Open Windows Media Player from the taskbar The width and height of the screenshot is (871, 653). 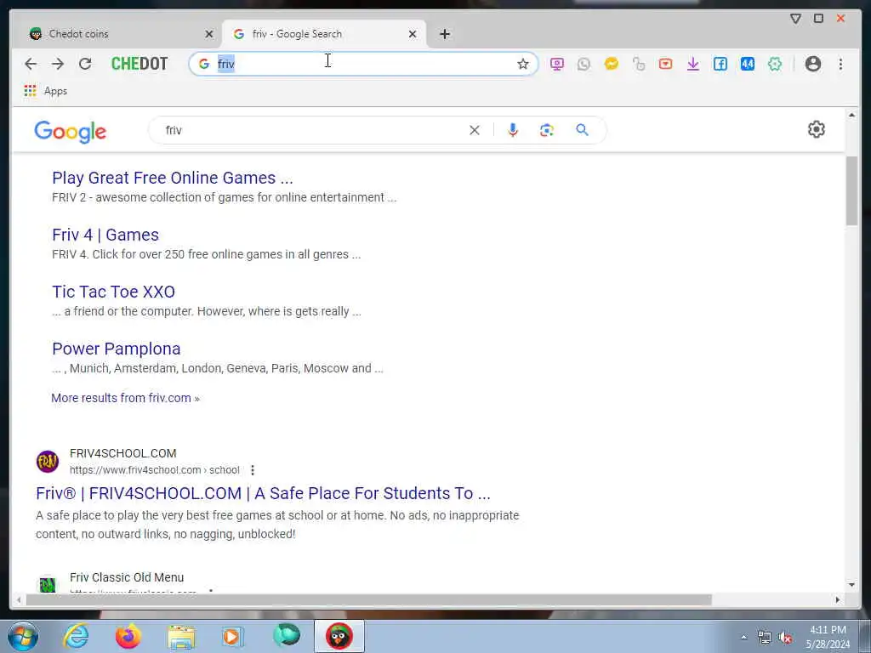tap(232, 636)
